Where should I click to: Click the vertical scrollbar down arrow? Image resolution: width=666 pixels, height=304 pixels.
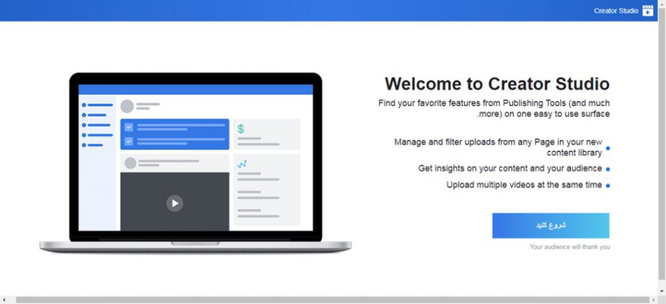pyautogui.click(x=661, y=291)
